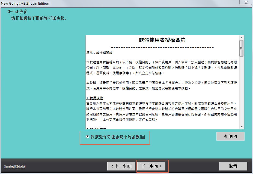Image resolution: width=253 pixels, height=174 pixels.
Task: Click the license scrollbar up arrow
Action: (242, 38)
